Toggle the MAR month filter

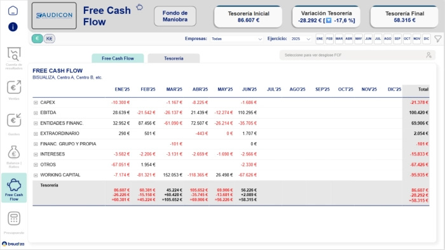point(339,39)
